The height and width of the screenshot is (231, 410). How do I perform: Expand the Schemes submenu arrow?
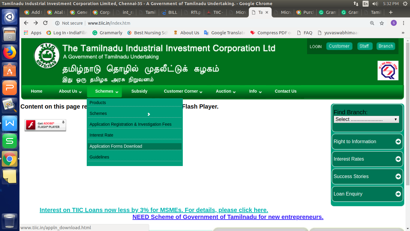[x=149, y=114]
